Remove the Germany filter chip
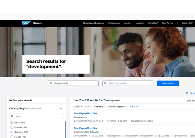Screen dimensions: 195x138 coord(105,107)
